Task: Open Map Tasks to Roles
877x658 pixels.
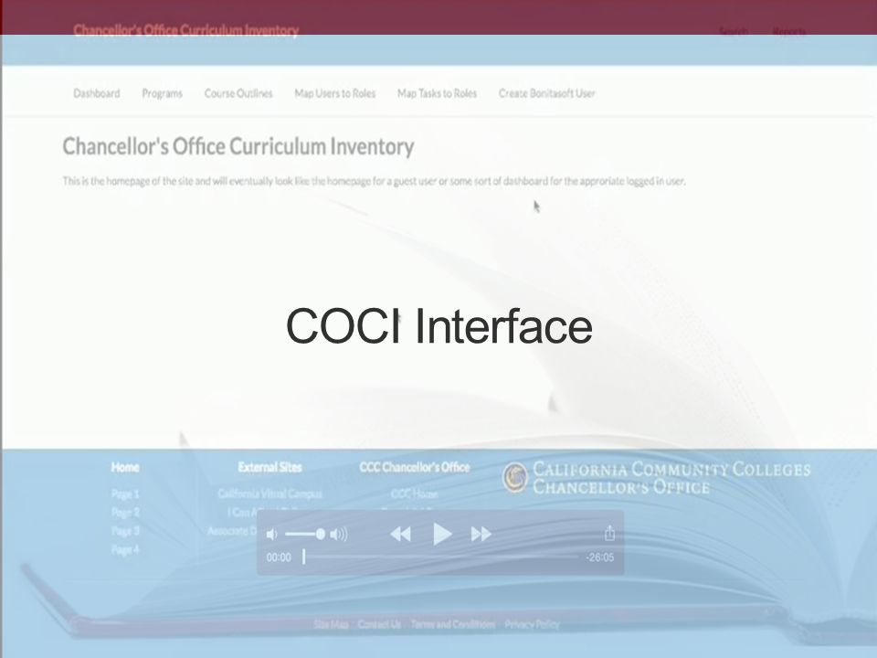Action: [437, 93]
